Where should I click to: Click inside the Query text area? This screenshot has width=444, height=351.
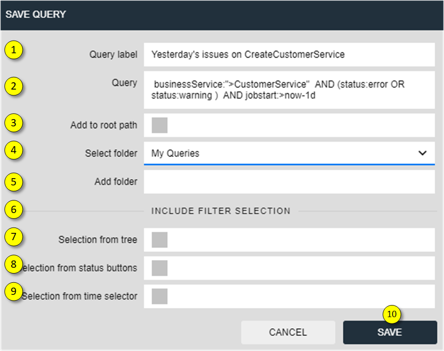(289, 90)
